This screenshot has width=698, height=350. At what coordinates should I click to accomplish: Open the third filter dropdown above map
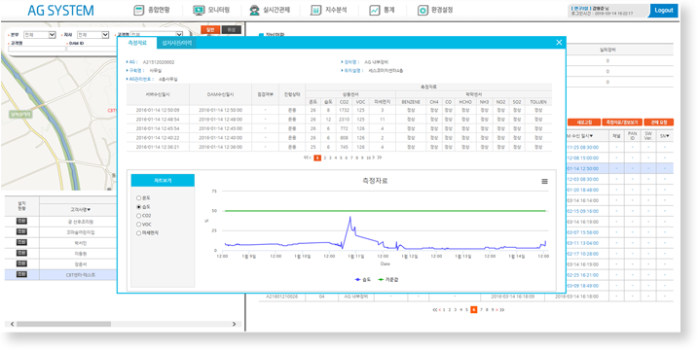157,35
